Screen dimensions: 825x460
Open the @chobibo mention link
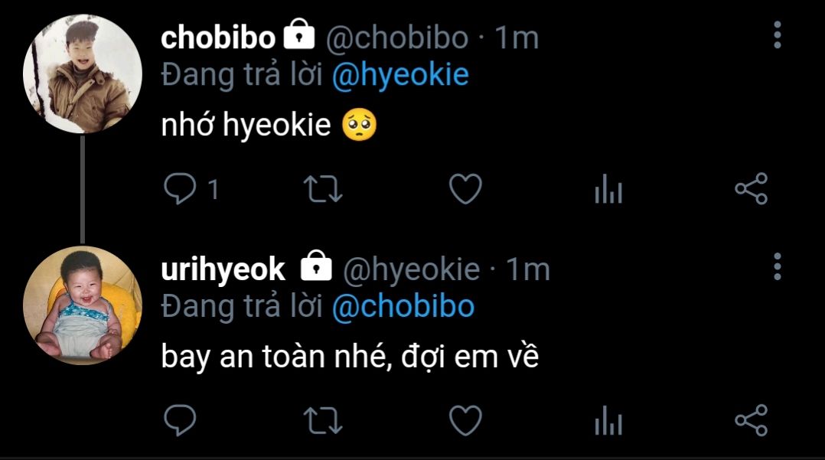click(x=403, y=306)
